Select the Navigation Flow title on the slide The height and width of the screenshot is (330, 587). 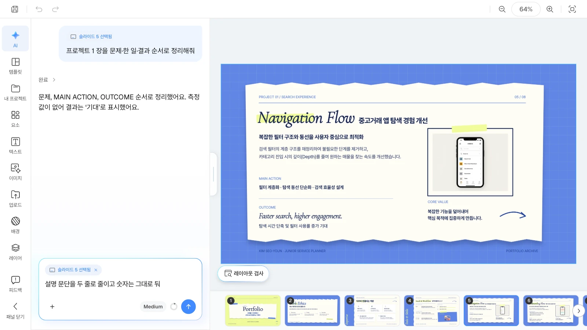point(306,118)
